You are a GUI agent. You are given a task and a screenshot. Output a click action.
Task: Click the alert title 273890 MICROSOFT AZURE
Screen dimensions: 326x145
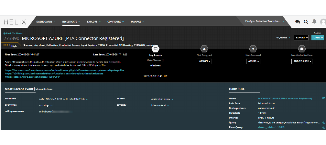click(64, 38)
